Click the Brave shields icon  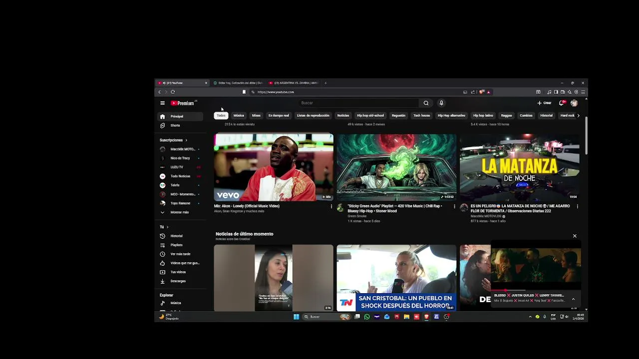[481, 92]
